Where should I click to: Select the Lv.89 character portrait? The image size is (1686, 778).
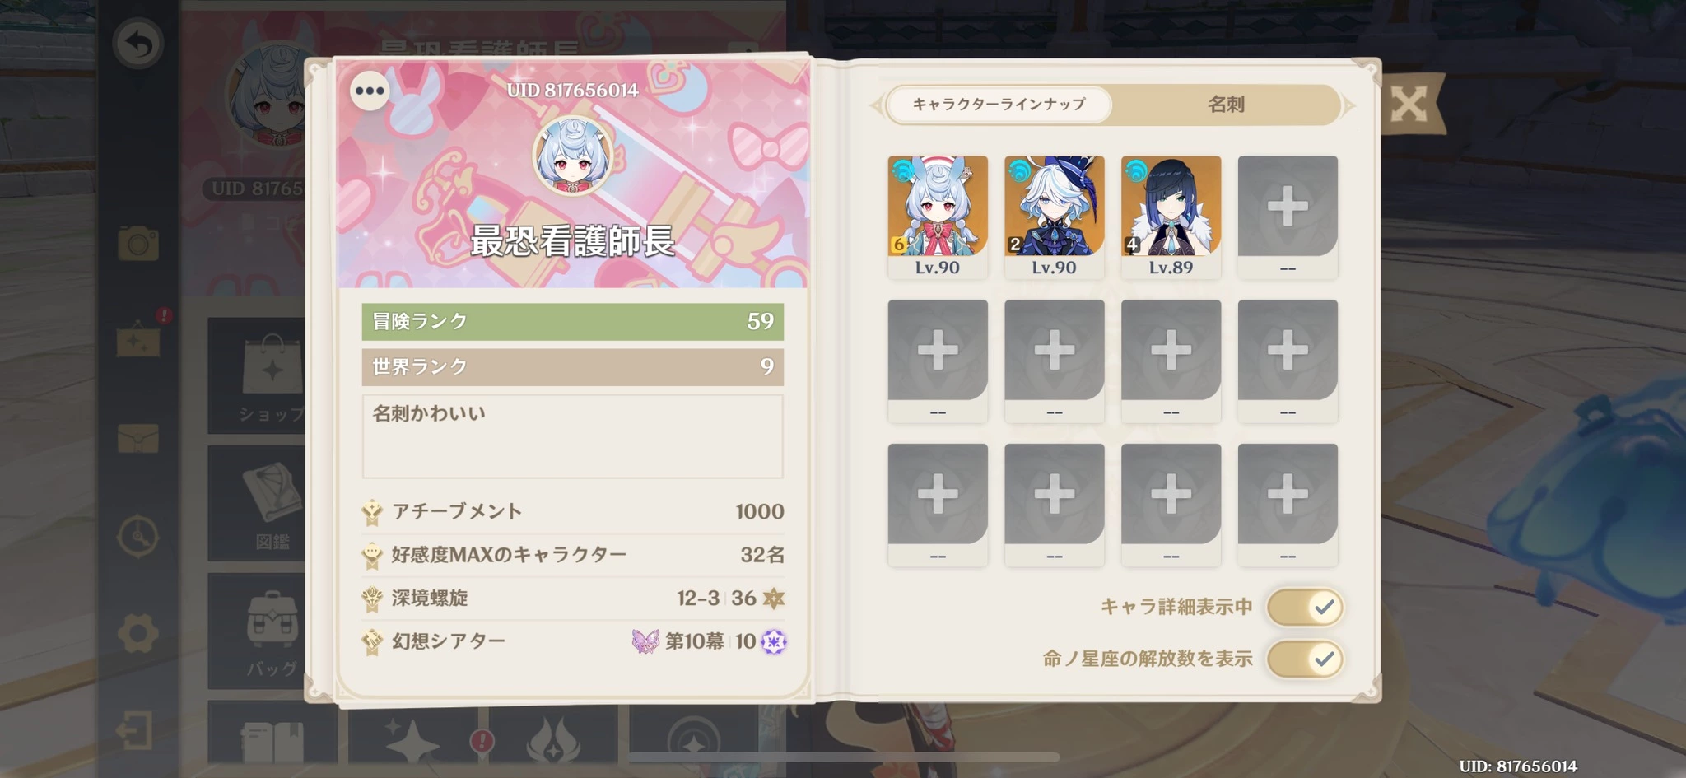(x=1171, y=217)
